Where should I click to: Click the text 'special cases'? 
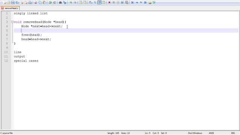point(26,61)
